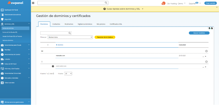Viewport: 219px width, 105px height.
Task: Collapse the Dominios y SSL sidebar section
Action: (x=29, y=24)
